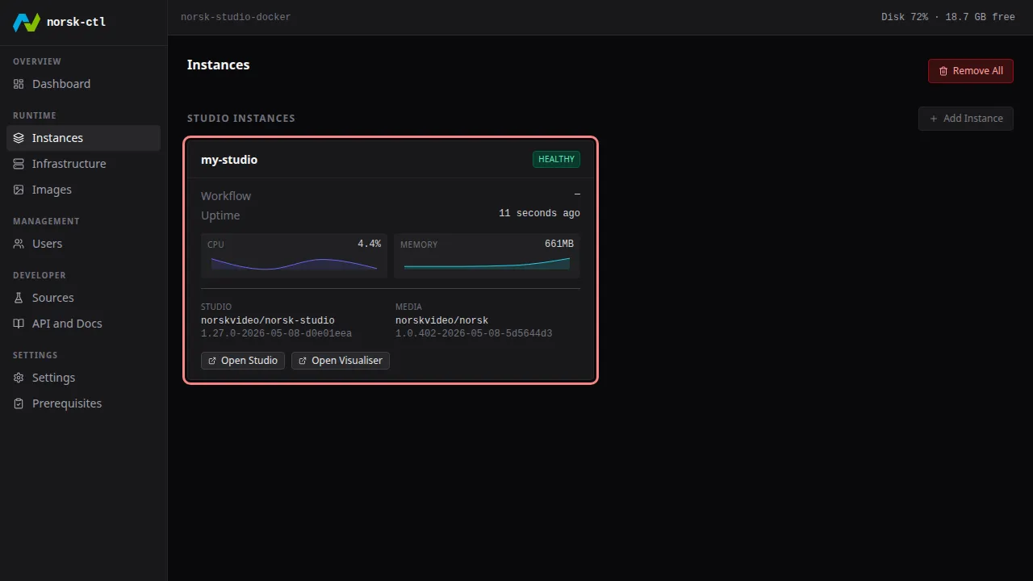The image size is (1033, 581).
Task: Click the 4.4% CPU value
Action: (370, 245)
